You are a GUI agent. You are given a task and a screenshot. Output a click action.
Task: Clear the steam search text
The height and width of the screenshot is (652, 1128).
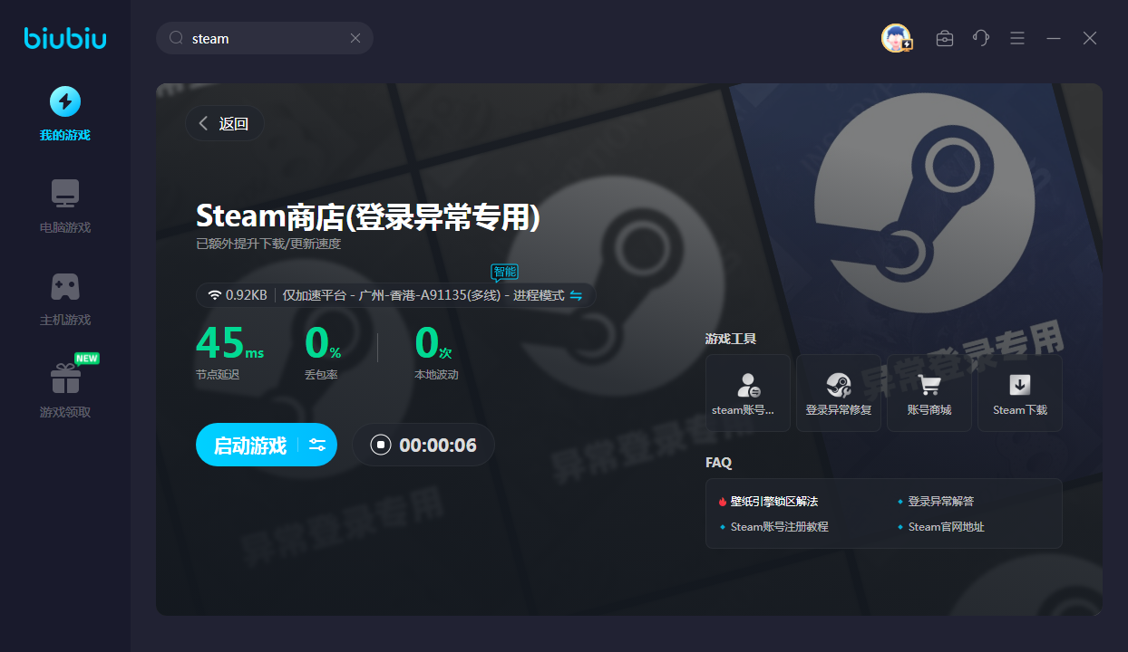(355, 38)
